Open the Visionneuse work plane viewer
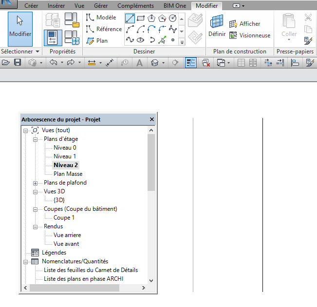Screen dimensions: 317x307 click(250, 35)
